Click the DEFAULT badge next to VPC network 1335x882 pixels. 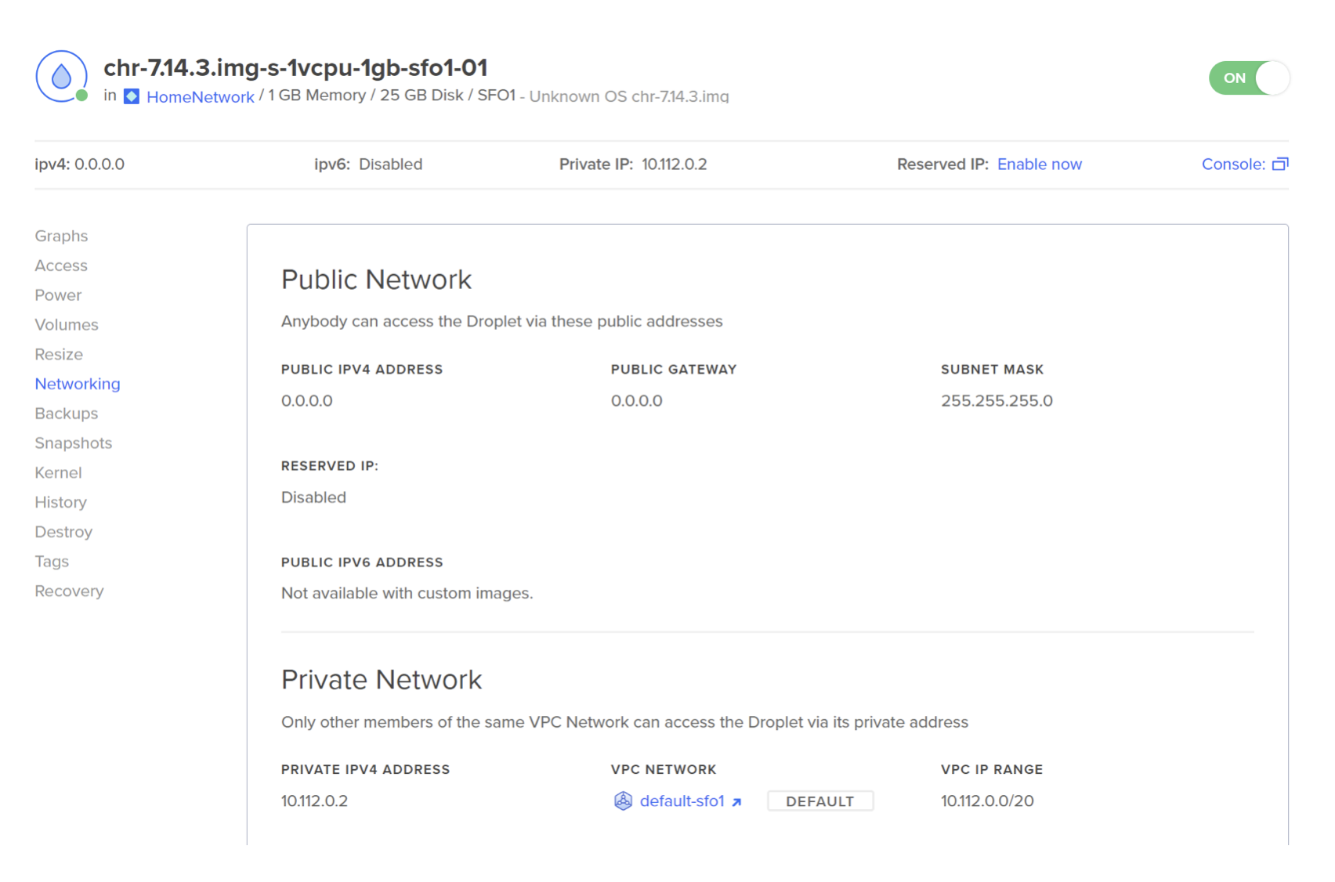[819, 801]
